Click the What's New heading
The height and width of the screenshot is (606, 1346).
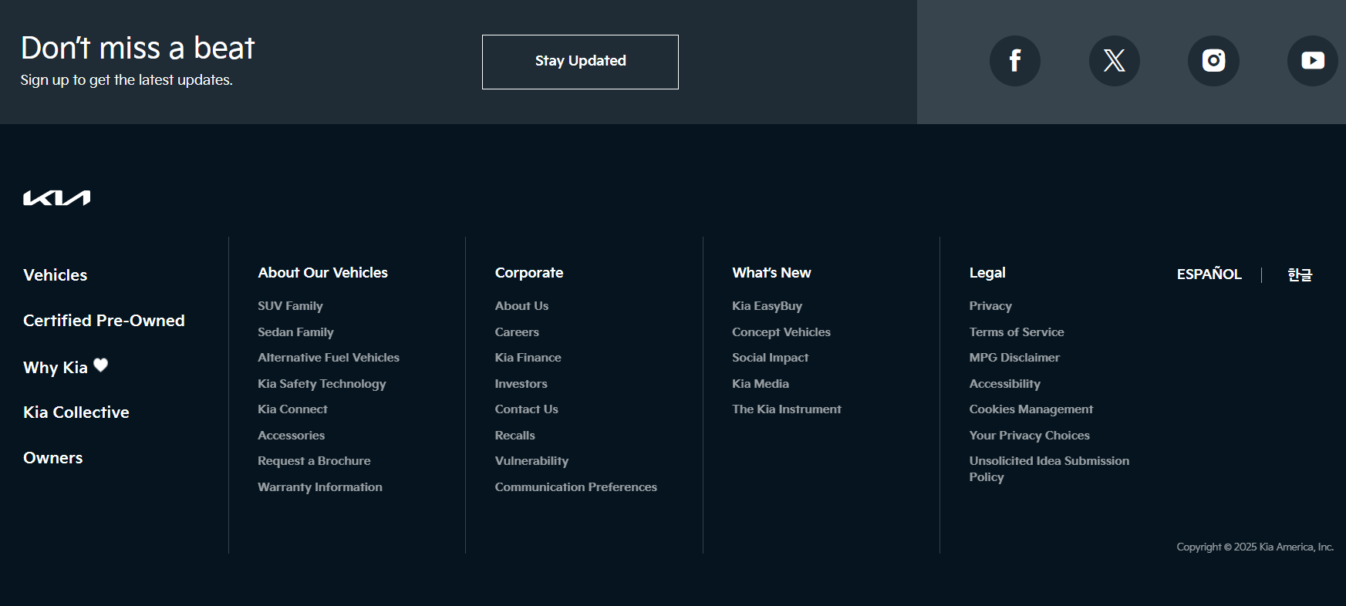coord(771,273)
